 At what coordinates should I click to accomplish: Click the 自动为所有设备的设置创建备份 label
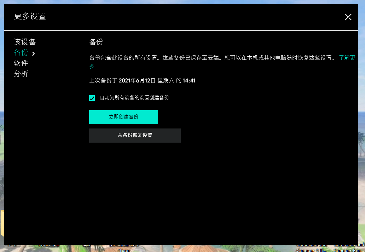point(134,98)
